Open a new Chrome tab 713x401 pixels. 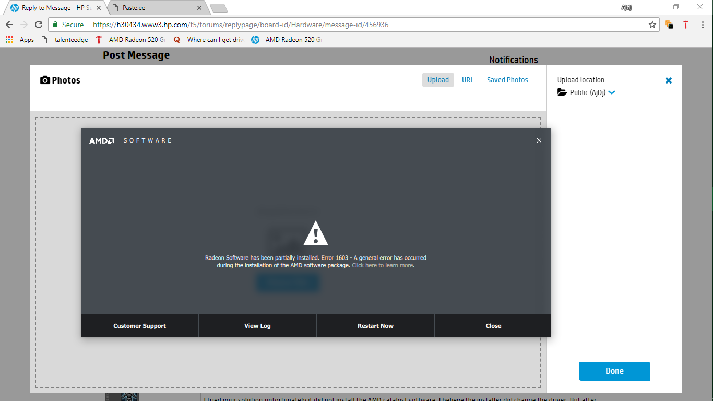[218, 8]
